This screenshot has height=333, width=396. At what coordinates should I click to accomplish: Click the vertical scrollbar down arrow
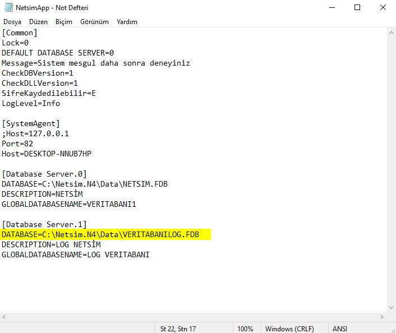tap(391, 308)
